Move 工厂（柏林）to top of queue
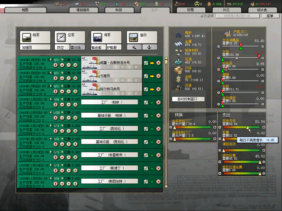This screenshot has width=282, height=211. tap(75, 104)
